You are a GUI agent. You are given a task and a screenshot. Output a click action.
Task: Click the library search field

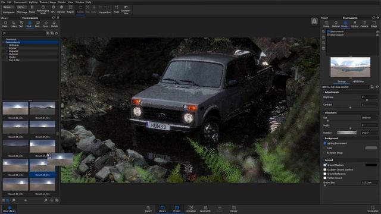coord(24,33)
